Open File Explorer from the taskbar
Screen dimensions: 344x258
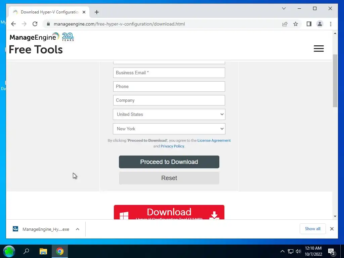(x=43, y=251)
